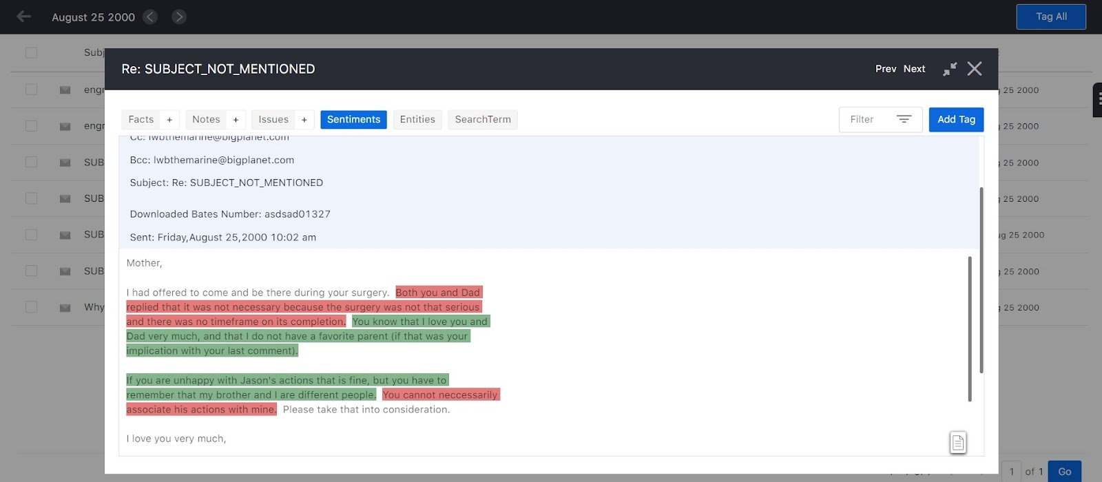The height and width of the screenshot is (482, 1102).
Task: Click the Add Tag button
Action: tap(956, 120)
